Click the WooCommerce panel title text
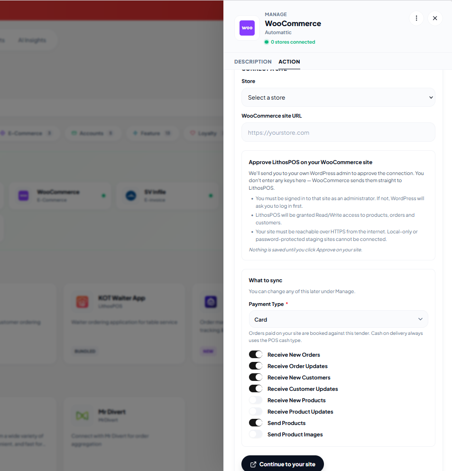Viewport: 452px width, 471px height. point(293,23)
